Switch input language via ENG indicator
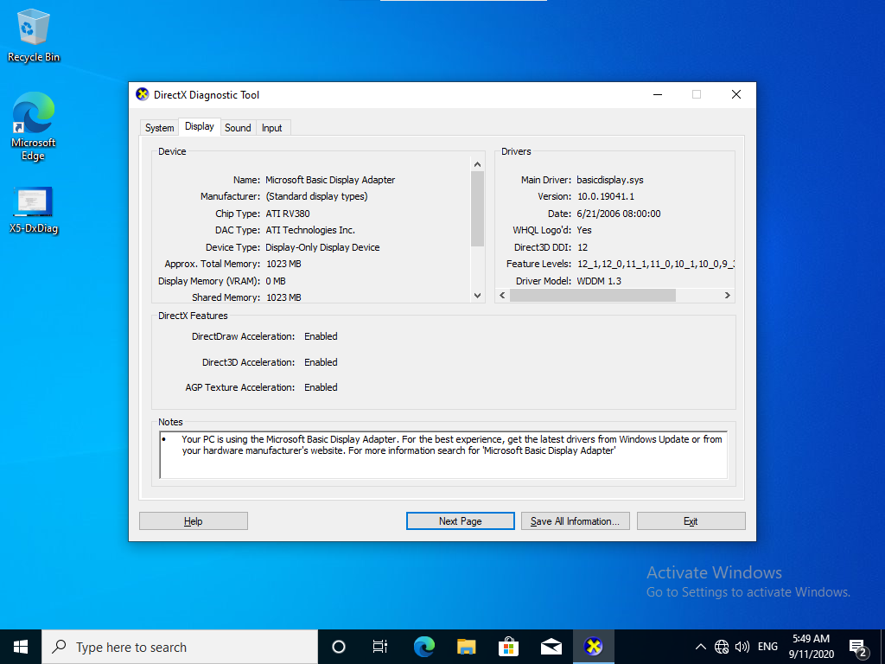885x664 pixels. (767, 647)
